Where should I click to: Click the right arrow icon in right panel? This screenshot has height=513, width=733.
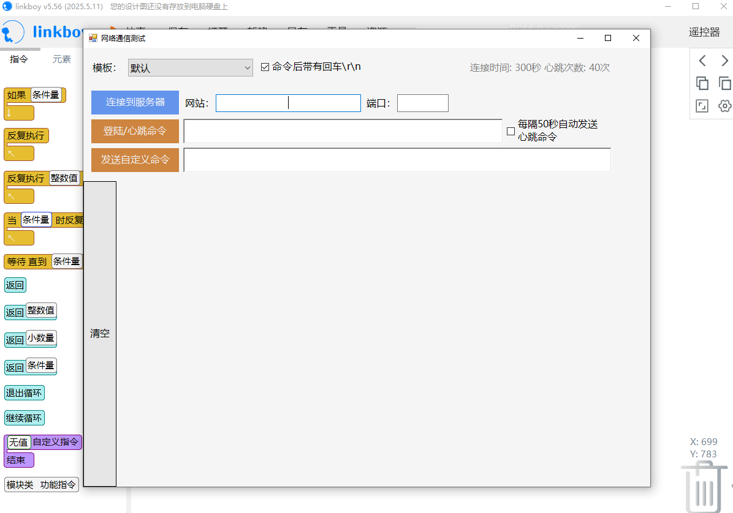click(725, 61)
